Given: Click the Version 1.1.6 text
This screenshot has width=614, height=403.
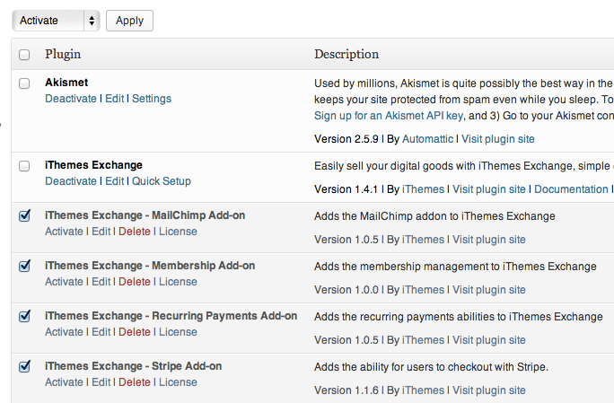Looking at the screenshot, I should point(346,390).
